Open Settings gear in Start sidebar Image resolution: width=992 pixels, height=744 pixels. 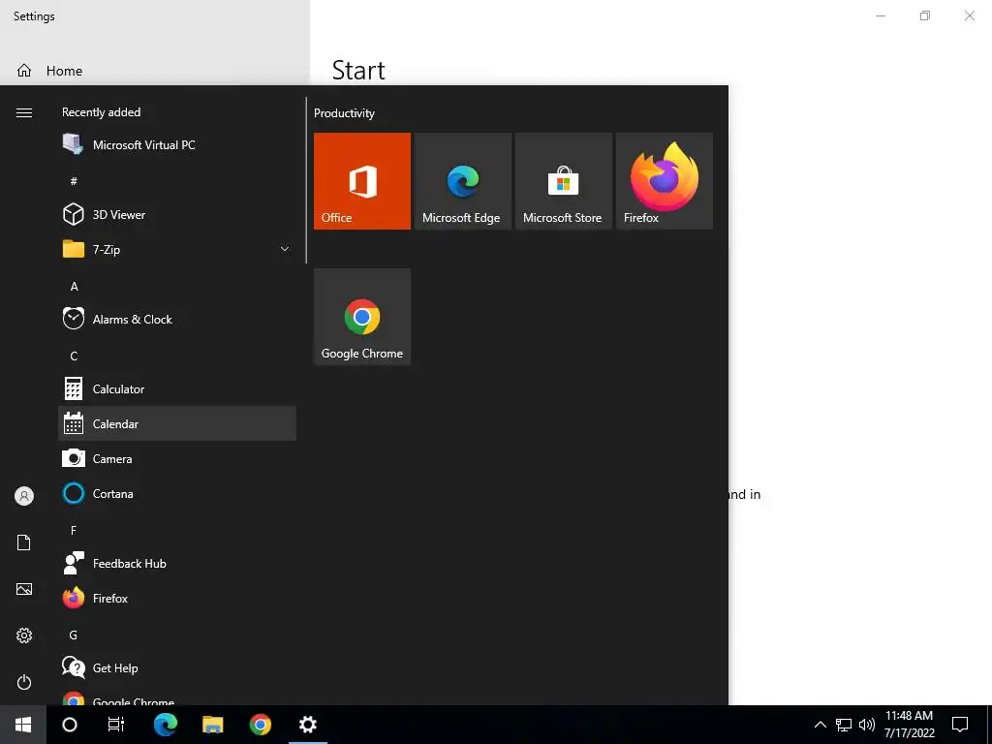[x=24, y=635]
